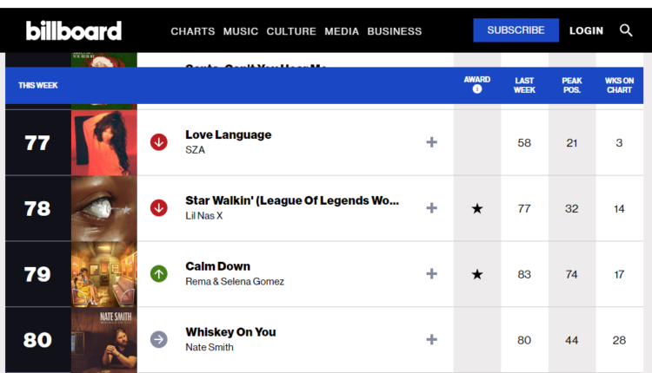Viewport: 652px width, 373px height.
Task: Open Love Language album cover thumbnail
Action: point(103,142)
